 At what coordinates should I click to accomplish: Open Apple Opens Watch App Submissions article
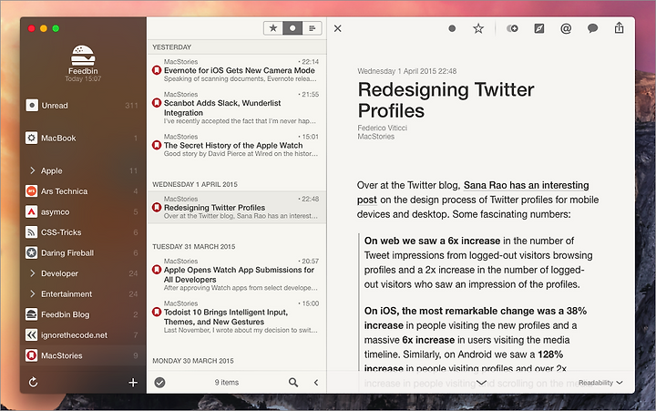coord(237,274)
